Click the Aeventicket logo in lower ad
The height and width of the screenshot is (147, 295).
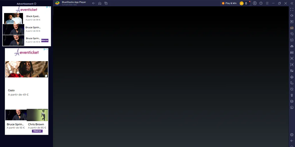[x=27, y=52]
